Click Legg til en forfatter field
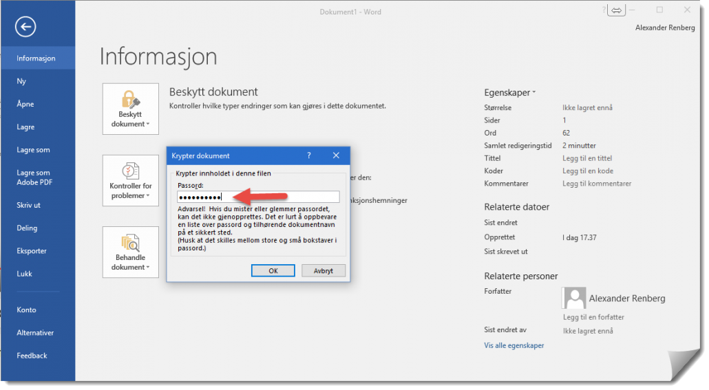Screen dimensions: 709x390 click(x=593, y=317)
